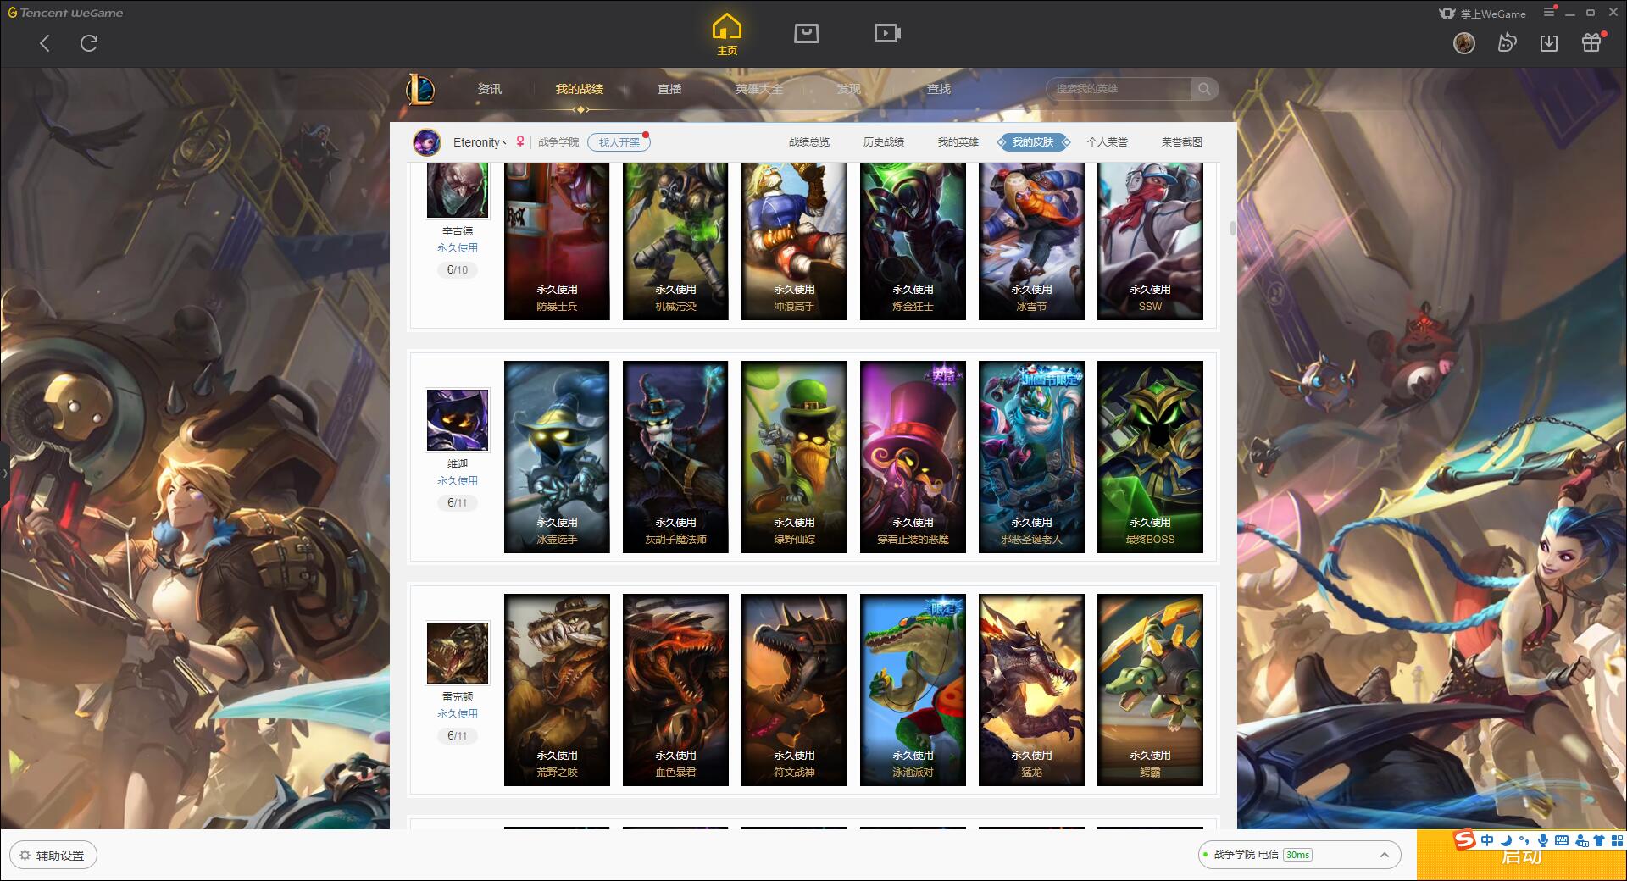This screenshot has width=1627, height=881.
Task: Click the 雷克顿 champion portrait
Action: (x=458, y=653)
